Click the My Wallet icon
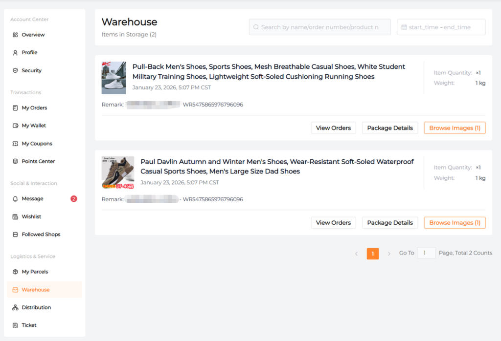 tap(15, 126)
